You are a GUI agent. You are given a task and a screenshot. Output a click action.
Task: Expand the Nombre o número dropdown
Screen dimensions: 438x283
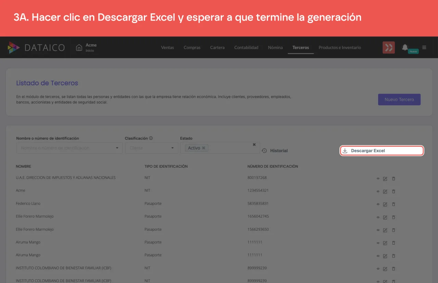(117, 148)
